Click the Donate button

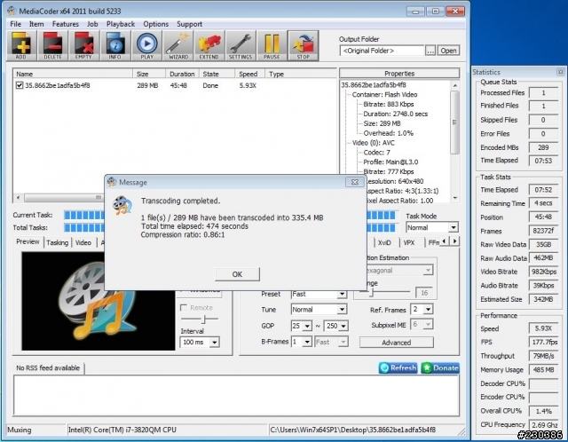coord(440,368)
